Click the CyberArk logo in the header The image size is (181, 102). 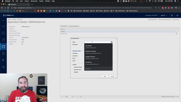(x=8, y=15)
